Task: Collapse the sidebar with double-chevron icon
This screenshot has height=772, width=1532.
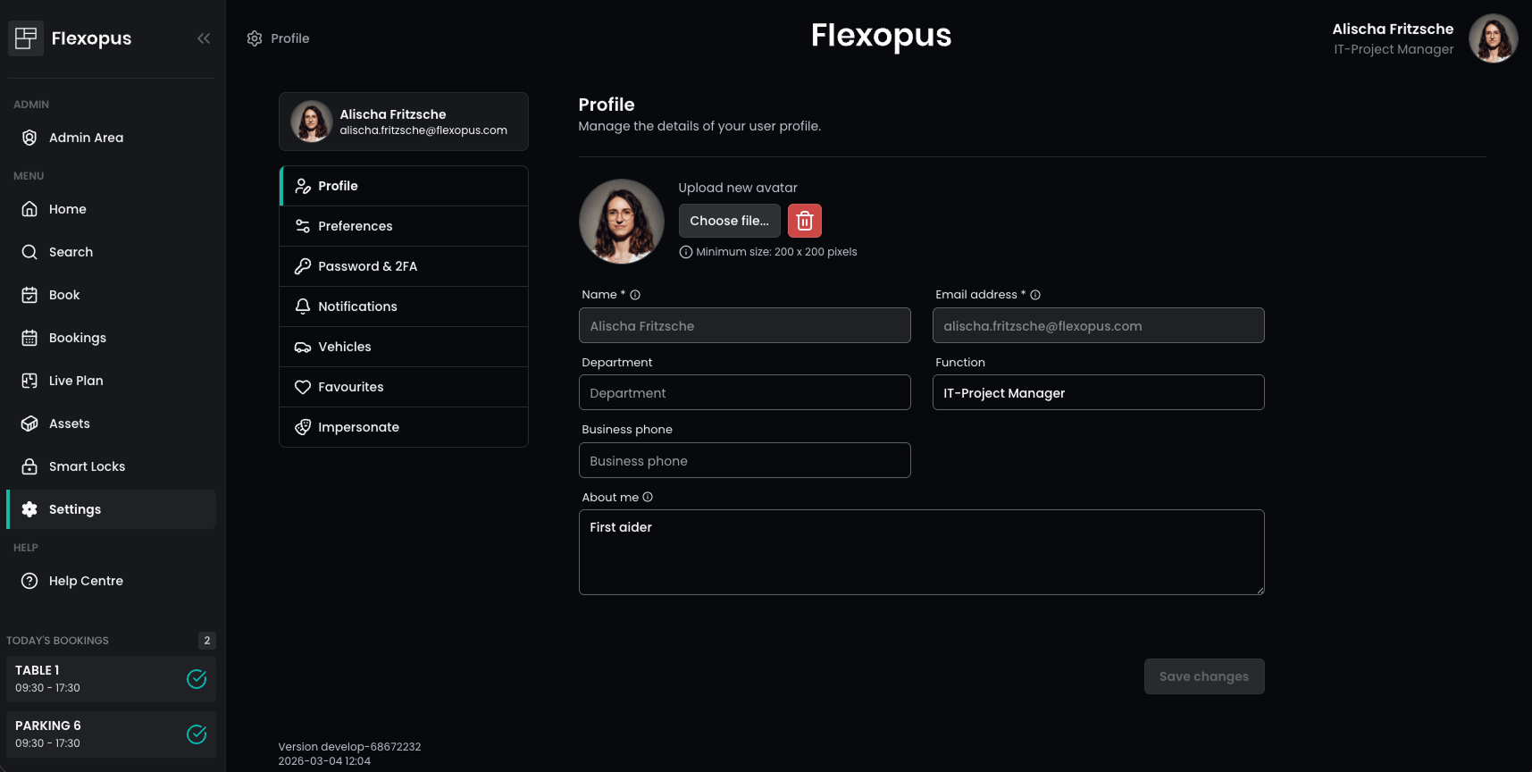Action: tap(204, 38)
